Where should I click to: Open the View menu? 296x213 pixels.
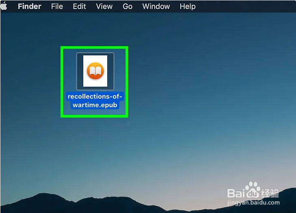[104, 6]
